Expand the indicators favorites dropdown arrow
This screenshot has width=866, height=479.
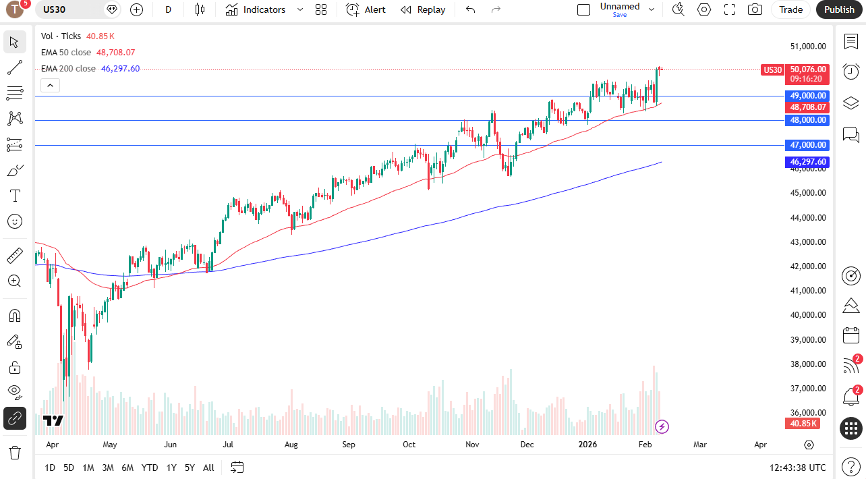click(x=300, y=9)
